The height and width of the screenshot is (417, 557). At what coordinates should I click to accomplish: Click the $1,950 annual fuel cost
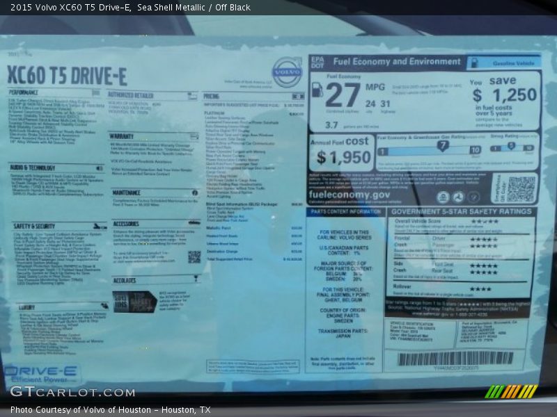coord(344,157)
